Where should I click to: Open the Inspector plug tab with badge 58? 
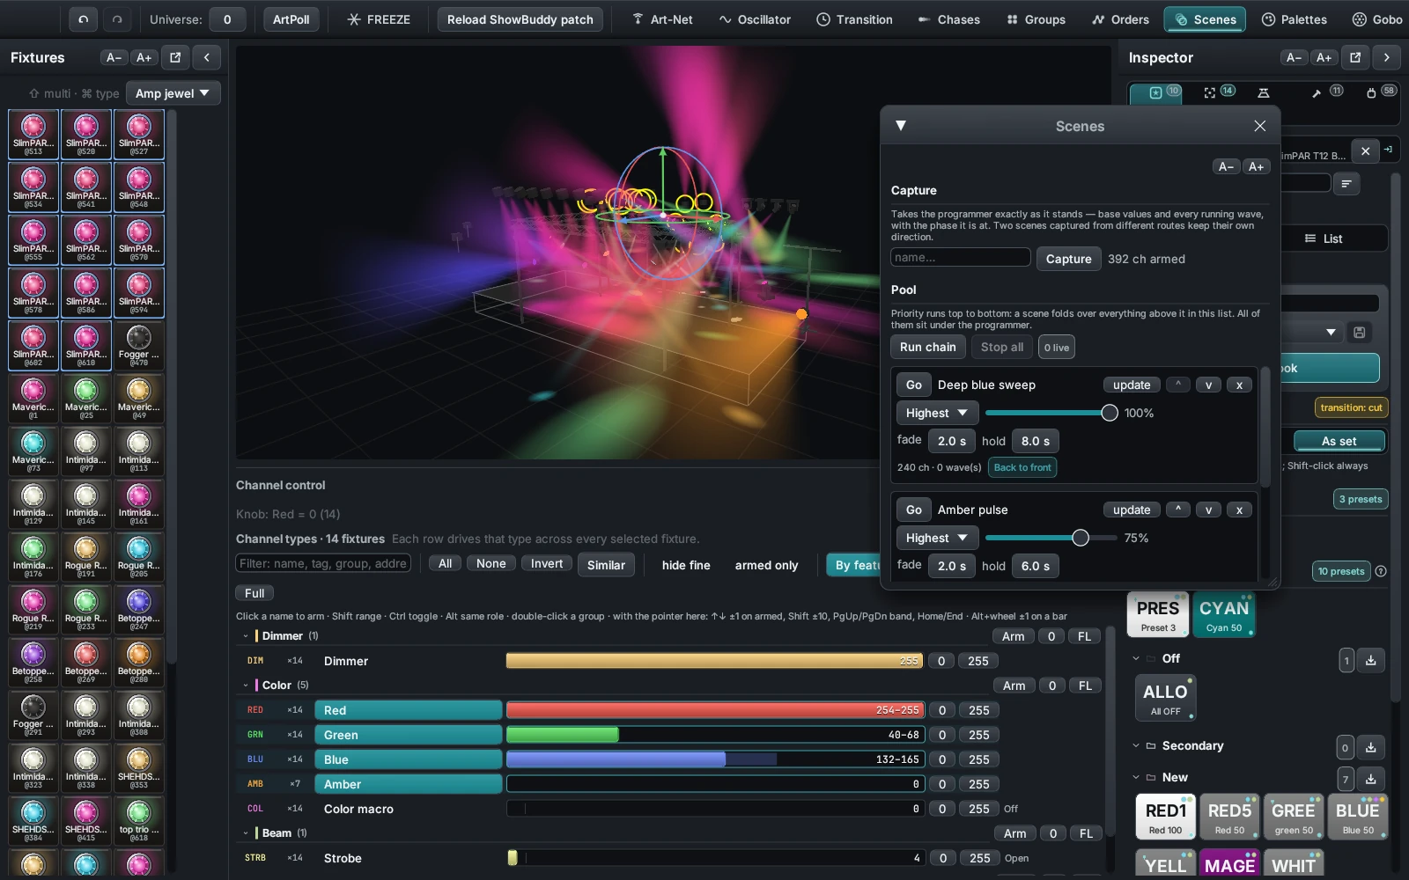click(x=1380, y=92)
